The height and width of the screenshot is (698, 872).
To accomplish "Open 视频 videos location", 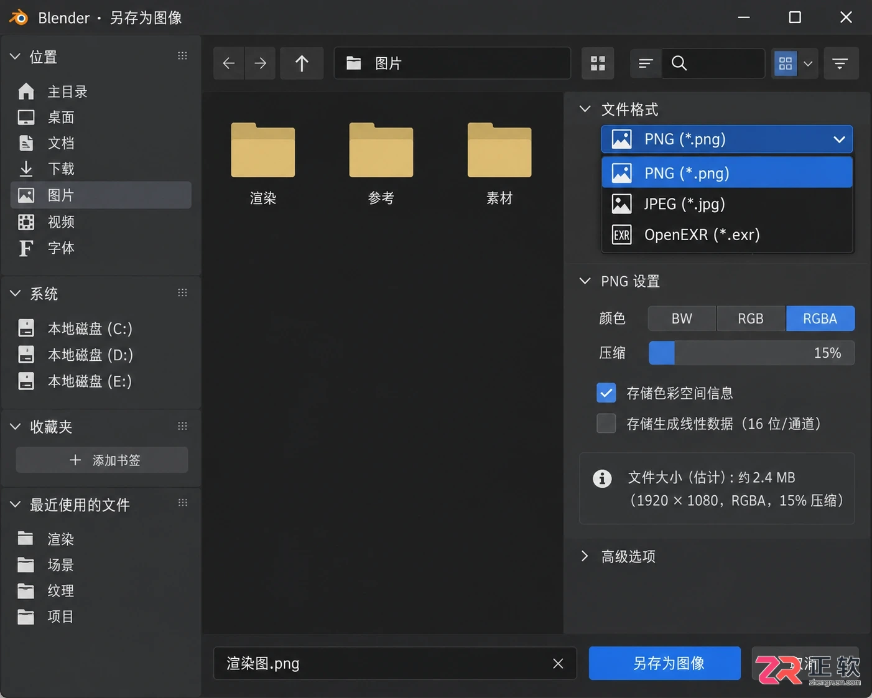I will point(101,222).
